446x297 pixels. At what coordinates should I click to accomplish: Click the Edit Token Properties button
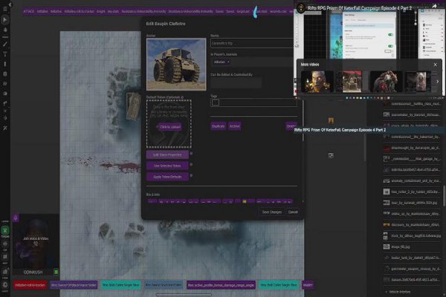coord(167,155)
